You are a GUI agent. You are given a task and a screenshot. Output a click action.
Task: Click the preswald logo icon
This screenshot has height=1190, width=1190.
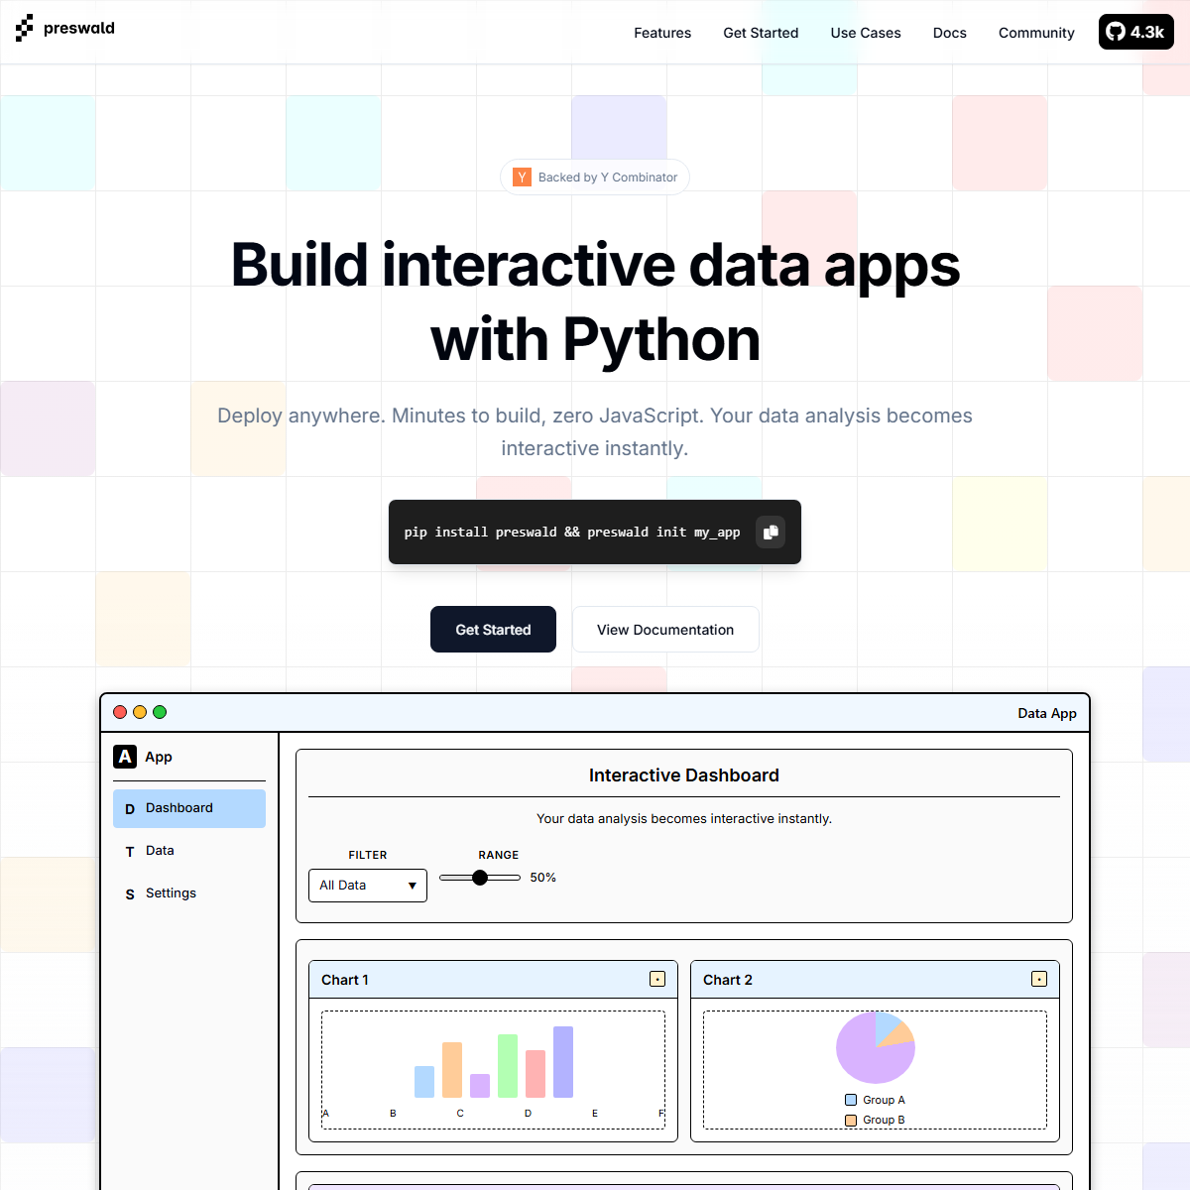point(25,28)
